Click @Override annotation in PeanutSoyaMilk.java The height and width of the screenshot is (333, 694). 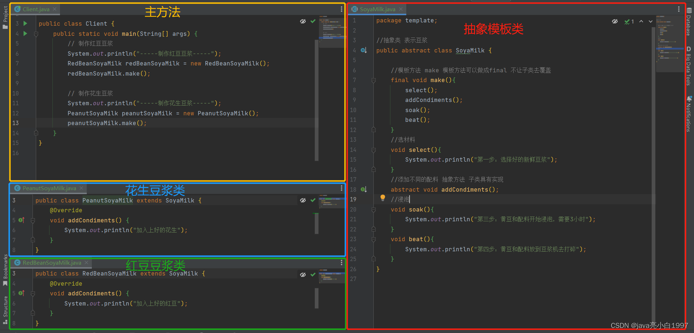point(66,210)
